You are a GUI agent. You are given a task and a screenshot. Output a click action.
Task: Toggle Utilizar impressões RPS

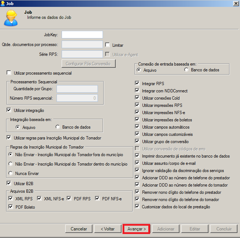click(x=137, y=105)
